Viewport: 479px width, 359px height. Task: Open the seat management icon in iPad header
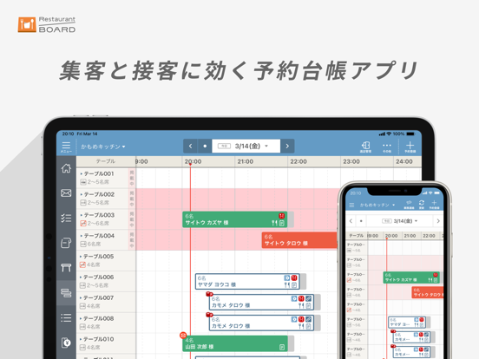click(x=365, y=147)
